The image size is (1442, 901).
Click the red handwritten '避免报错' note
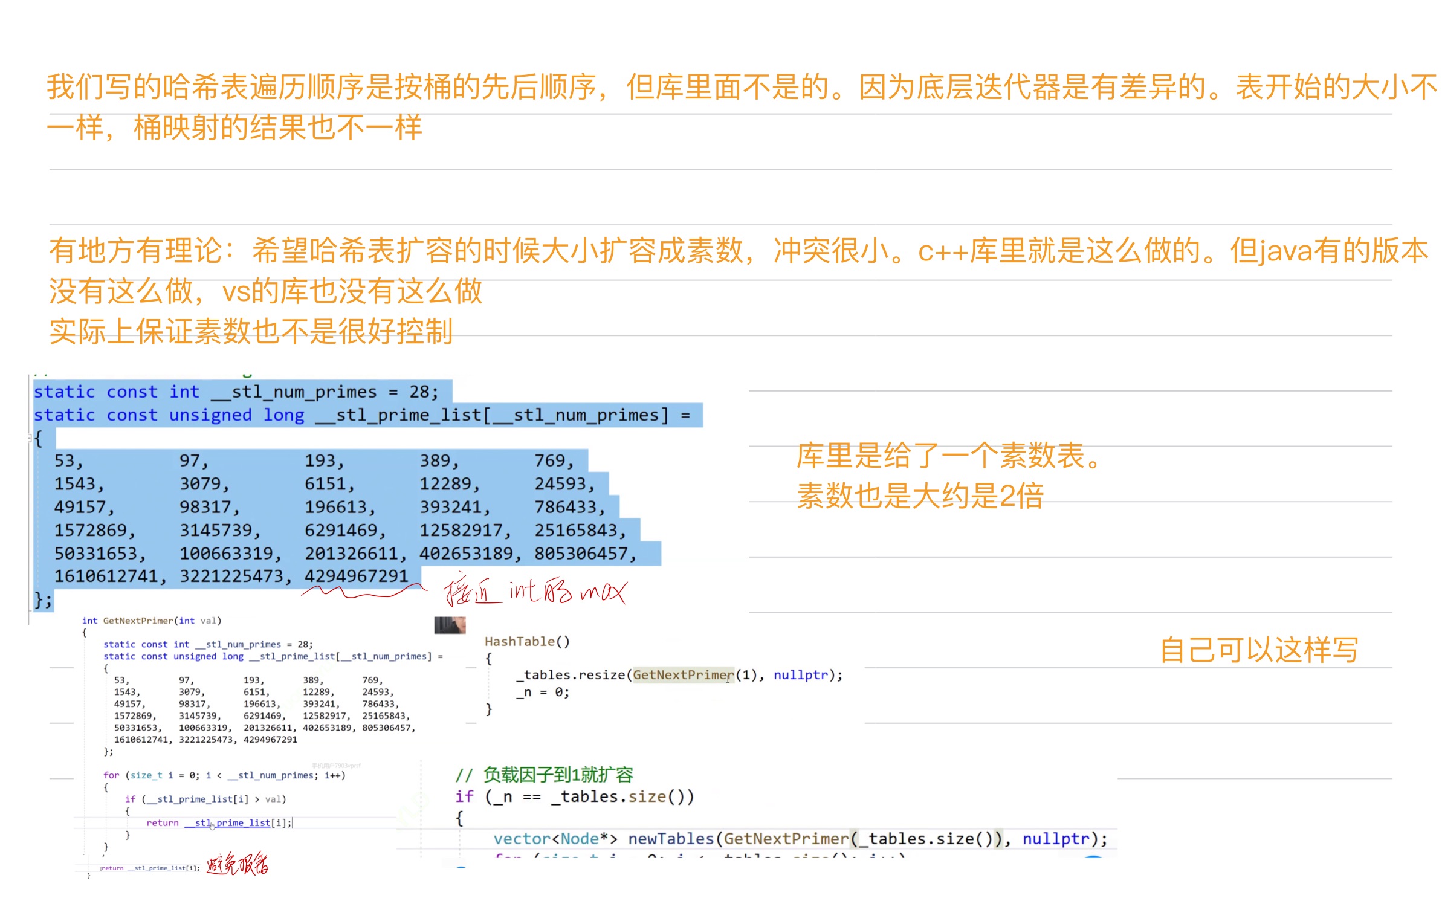[x=237, y=864]
